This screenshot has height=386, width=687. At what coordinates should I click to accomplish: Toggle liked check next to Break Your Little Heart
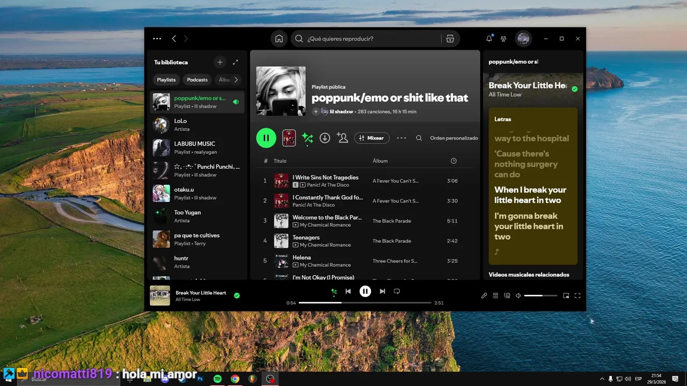[x=237, y=295]
